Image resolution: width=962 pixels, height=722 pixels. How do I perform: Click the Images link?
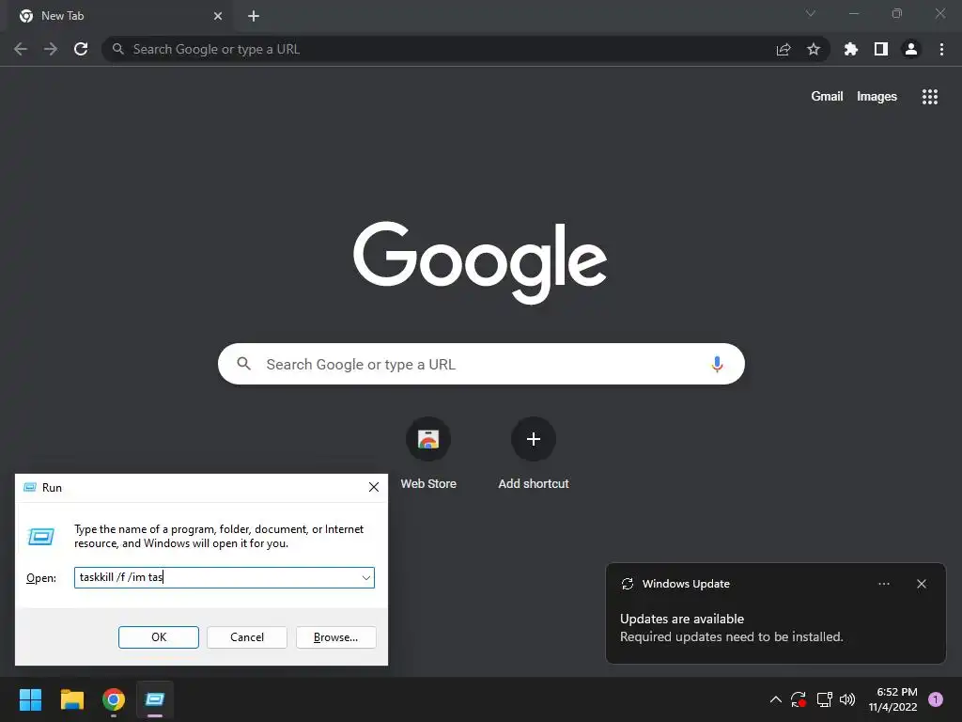point(877,97)
